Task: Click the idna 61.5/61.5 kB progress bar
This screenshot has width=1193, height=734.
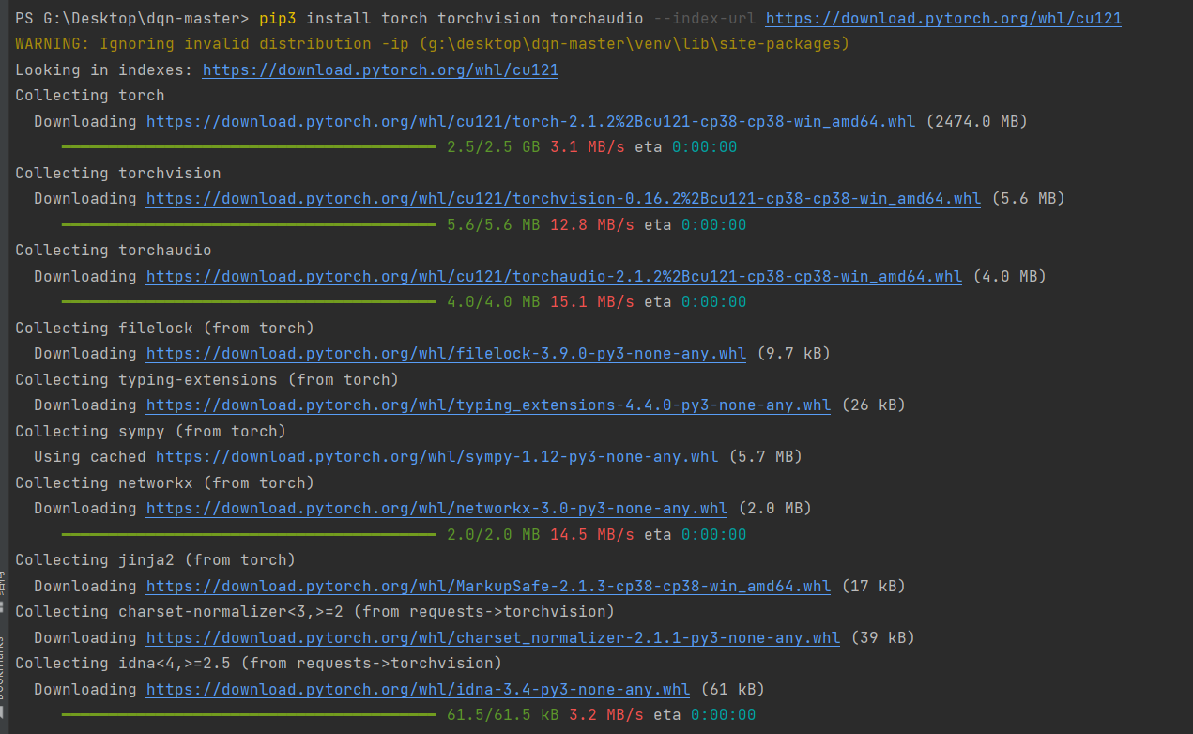Action: 249,715
